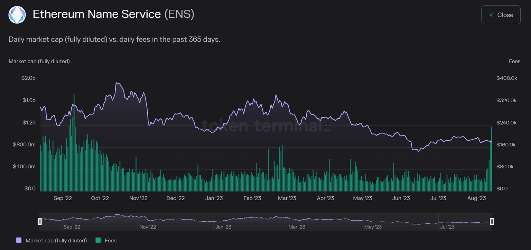Select the Ethereum Name Service (ENS) title

pyautogui.click(x=113, y=15)
